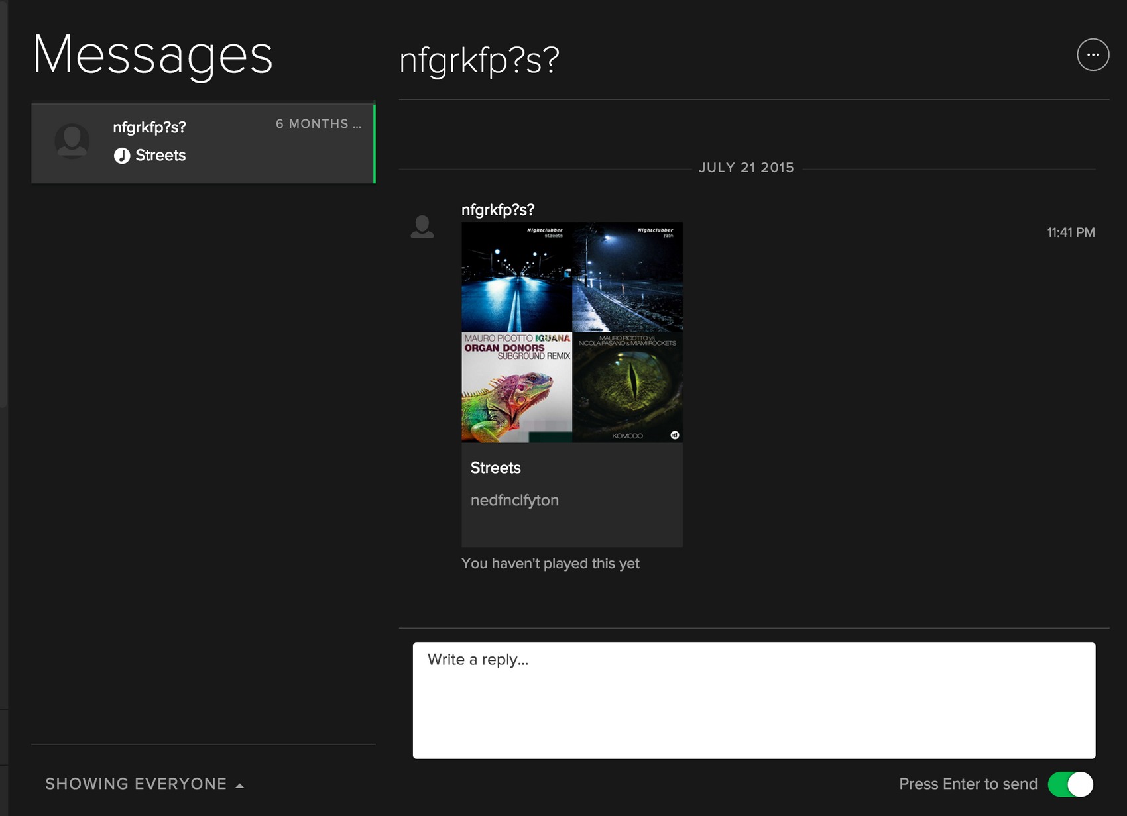Click the Streets playlist title link
Viewport: 1127px width, 816px height.
(495, 468)
